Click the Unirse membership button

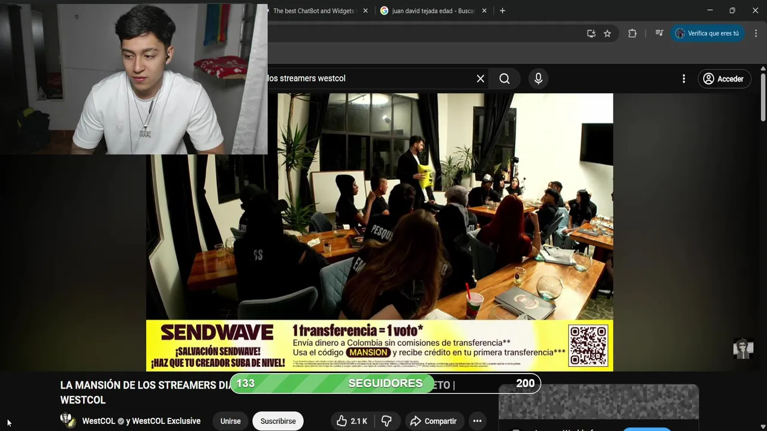coord(230,421)
